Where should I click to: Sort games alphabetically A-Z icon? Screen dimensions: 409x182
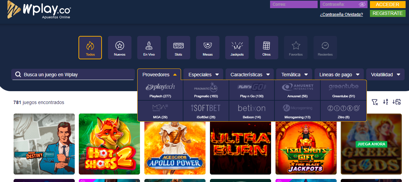pyautogui.click(x=386, y=102)
